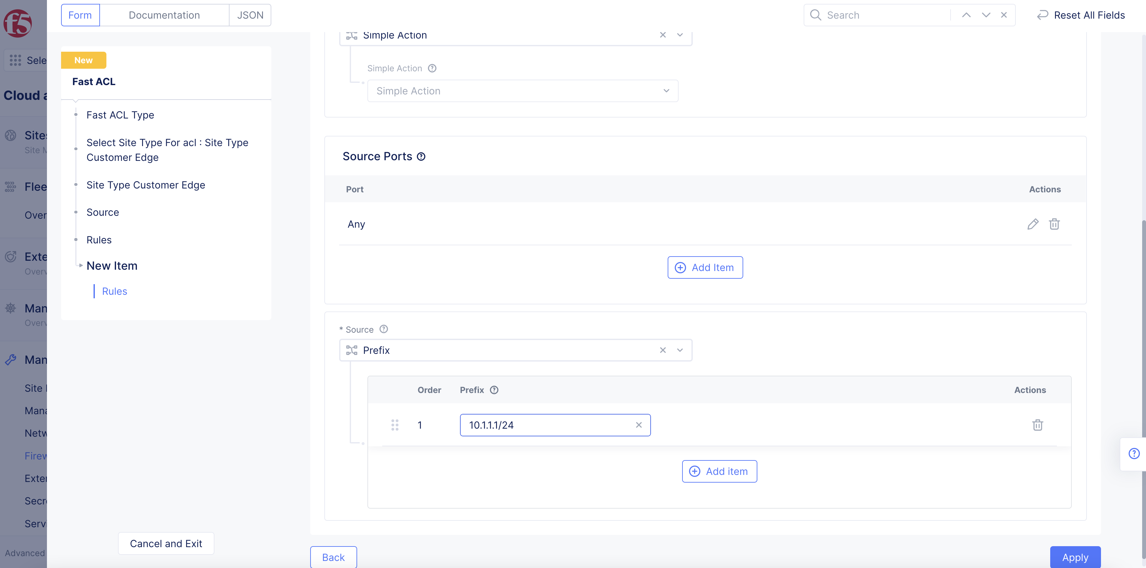Switch to the JSON tab
The image size is (1146, 568).
coord(250,15)
